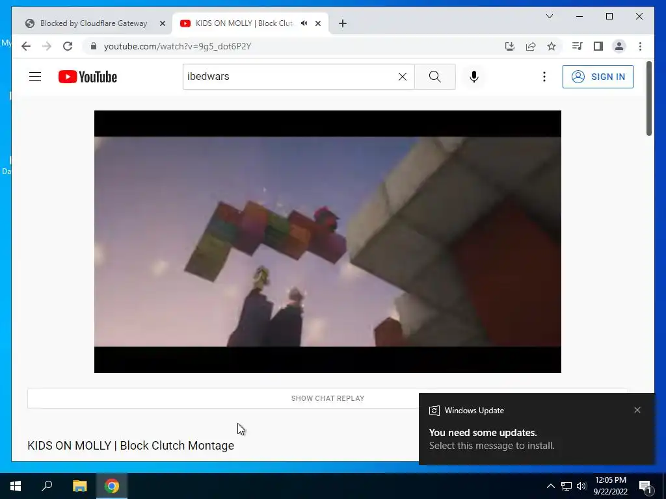
Task: Show hidden system tray icons
Action: [x=550, y=486]
